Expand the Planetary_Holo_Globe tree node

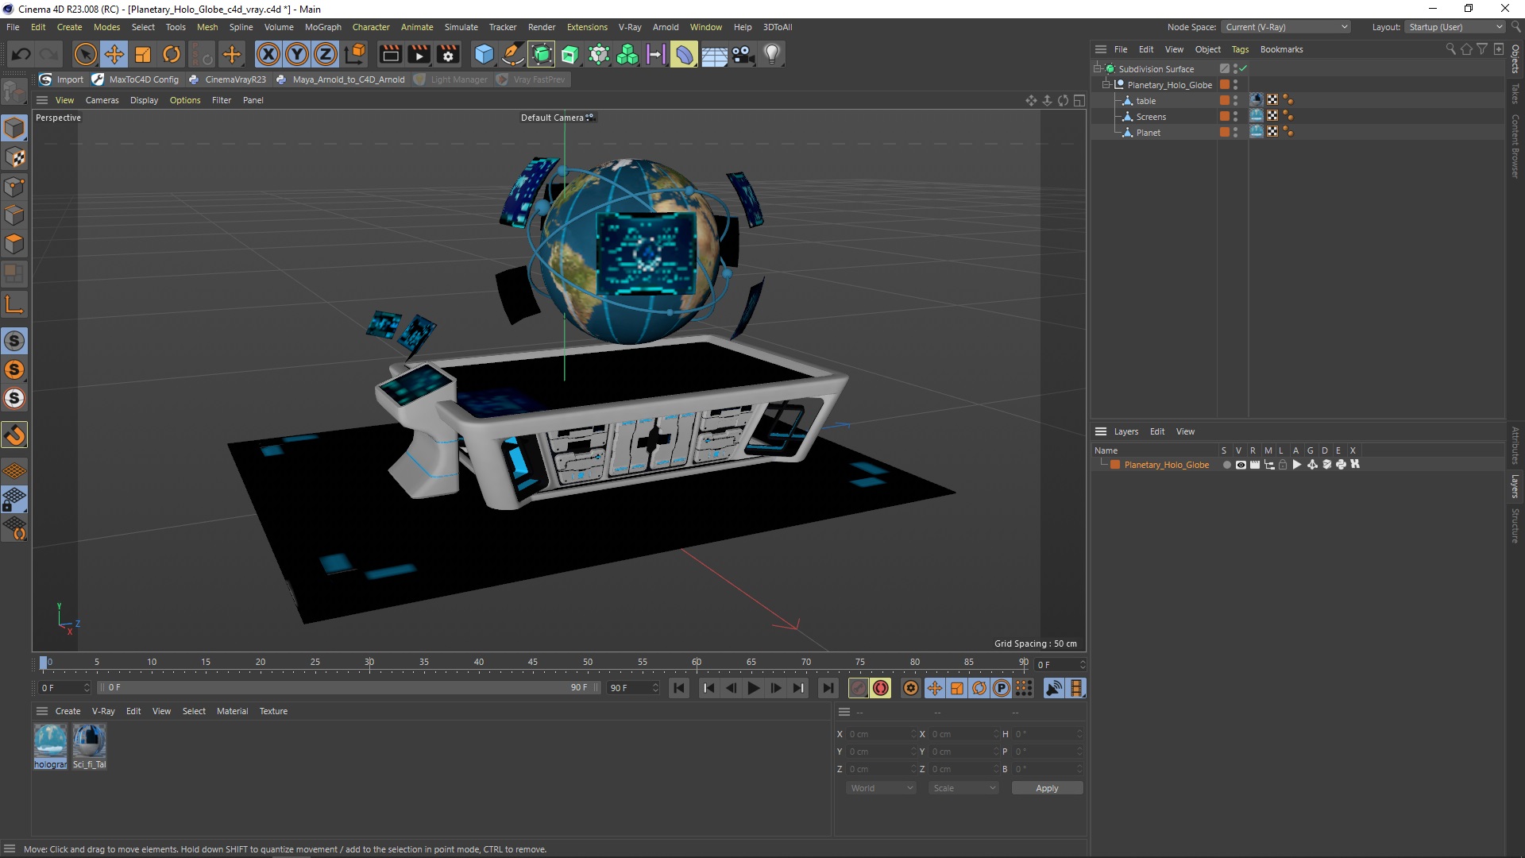1107,83
